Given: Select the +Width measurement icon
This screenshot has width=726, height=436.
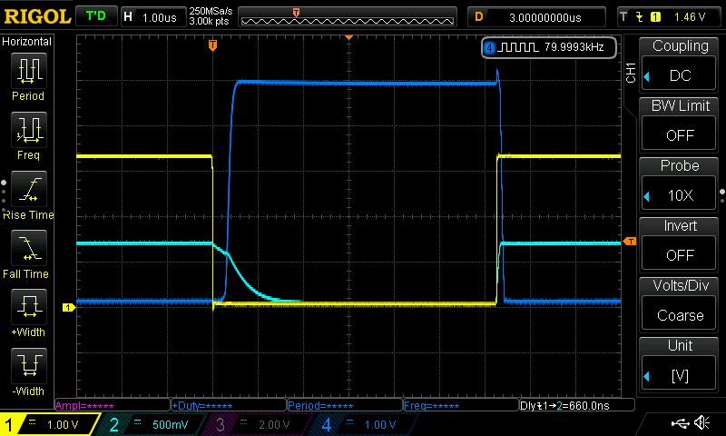Looking at the screenshot, I should pyautogui.click(x=28, y=311).
